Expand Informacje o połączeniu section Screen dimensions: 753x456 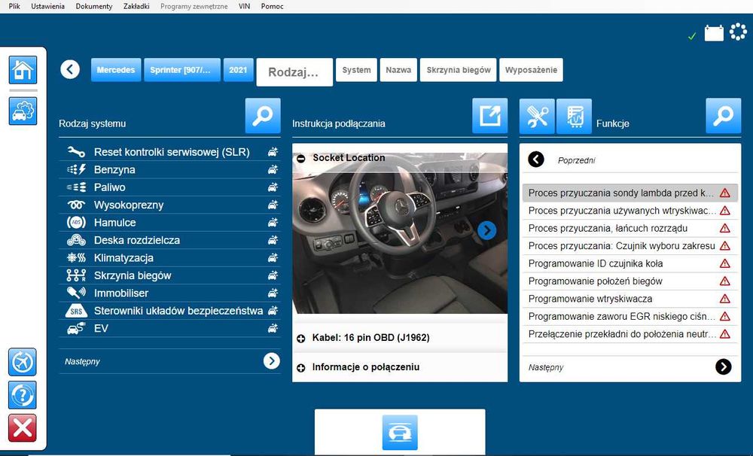(300, 368)
